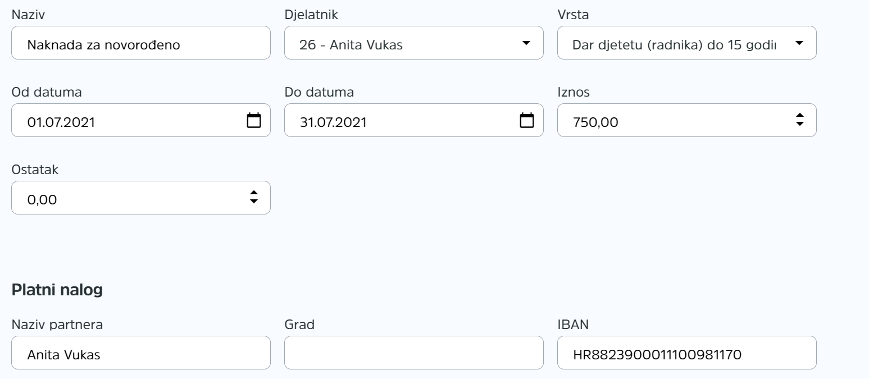Click the Od datuma field 01.07.2021
This screenshot has height=379, width=869.
click(141, 120)
